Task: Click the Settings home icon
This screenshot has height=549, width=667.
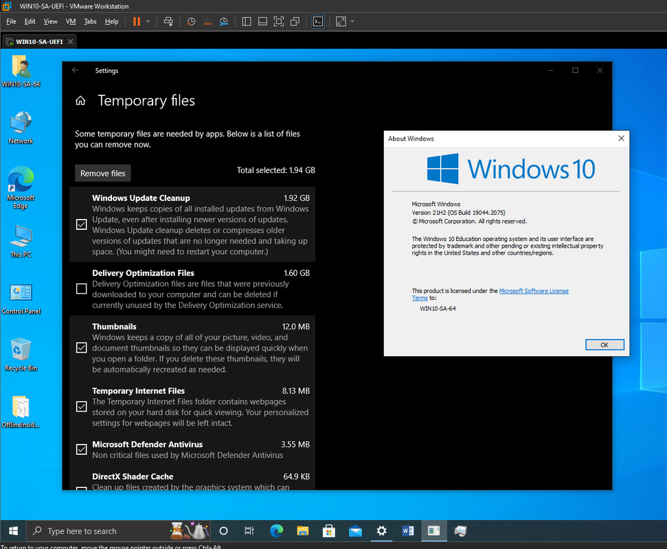Action: pos(80,101)
